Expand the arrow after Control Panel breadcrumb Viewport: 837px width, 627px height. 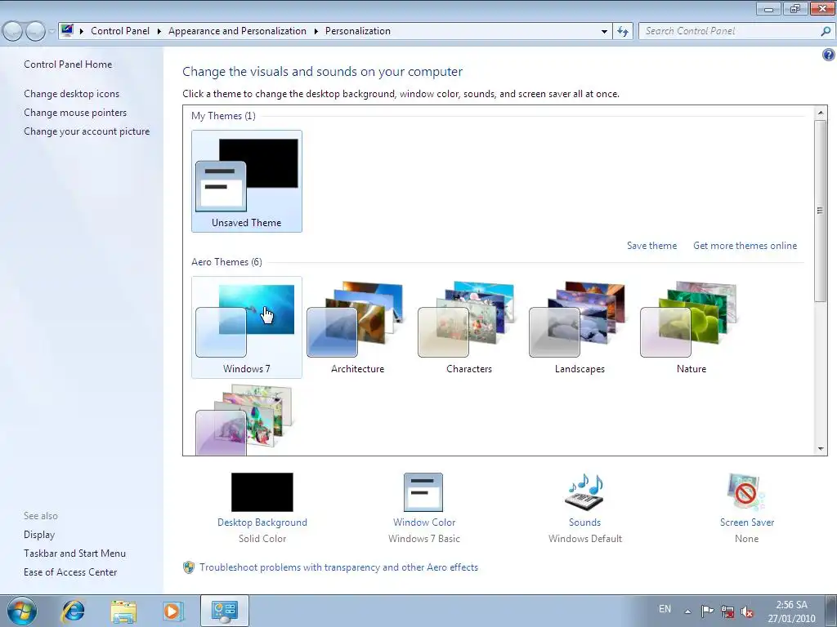pyautogui.click(x=159, y=32)
